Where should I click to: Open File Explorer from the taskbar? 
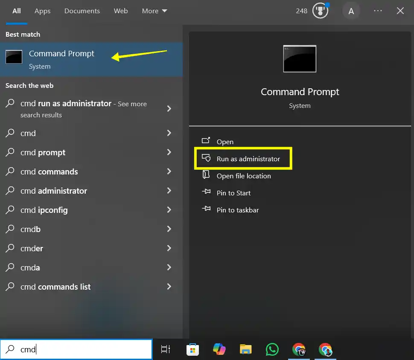(x=245, y=349)
